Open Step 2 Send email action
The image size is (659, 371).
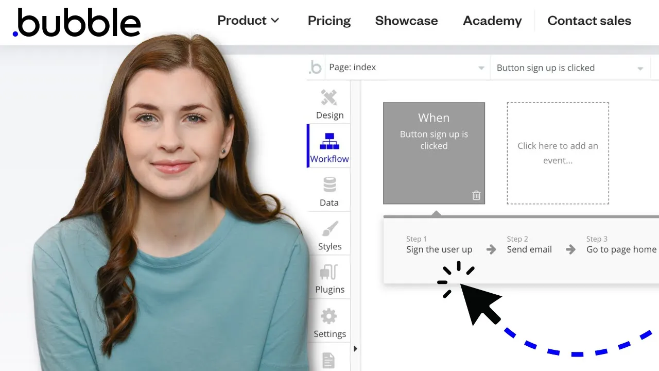tap(529, 245)
